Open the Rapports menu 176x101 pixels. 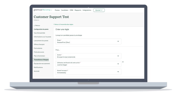(78, 10)
